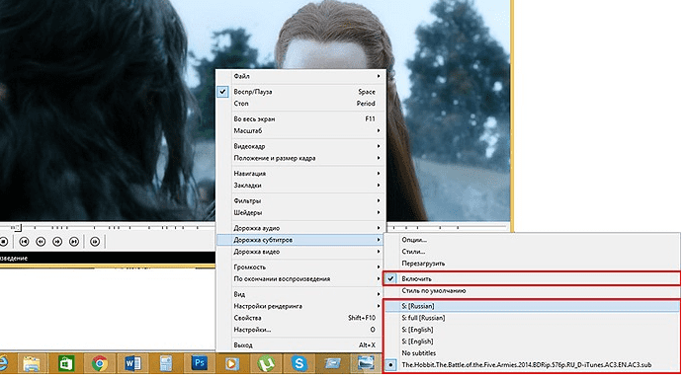Open the Calculator icon in the taskbar
Screen dimensions: 684x380
(166, 363)
